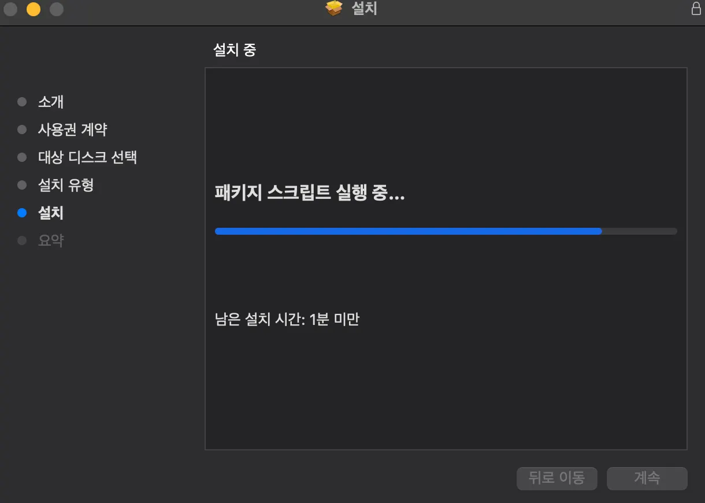Click the 계속 button
The height and width of the screenshot is (503, 705).
point(647,478)
